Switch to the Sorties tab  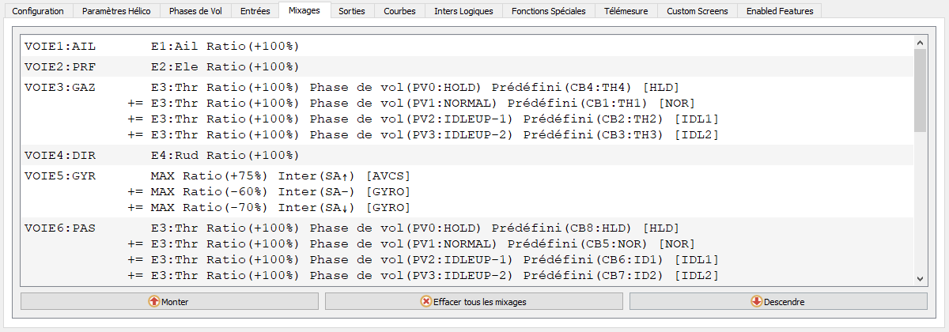[352, 11]
